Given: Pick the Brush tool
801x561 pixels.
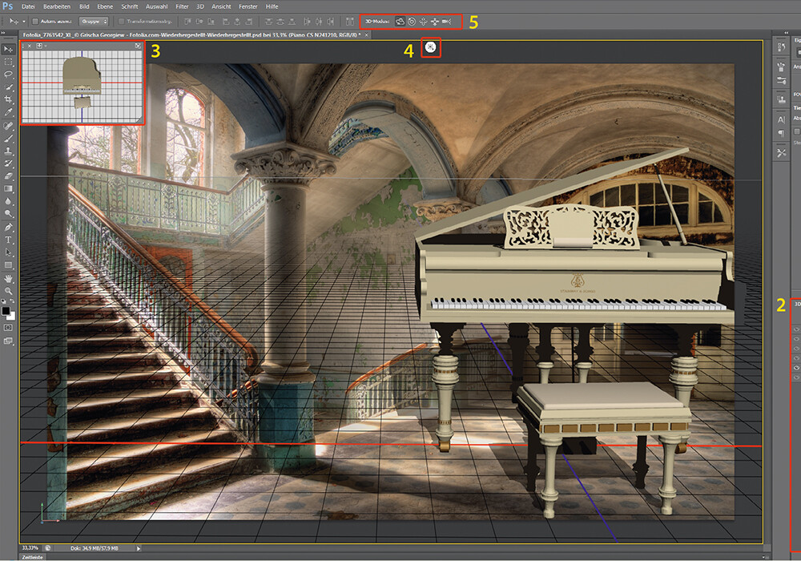Looking at the screenshot, I should tap(8, 139).
